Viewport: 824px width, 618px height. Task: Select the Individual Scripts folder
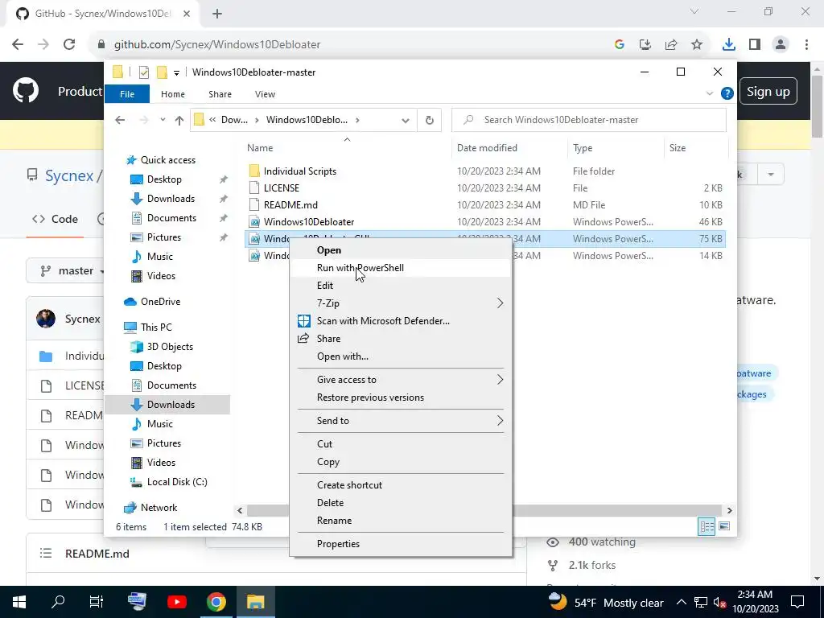click(299, 171)
